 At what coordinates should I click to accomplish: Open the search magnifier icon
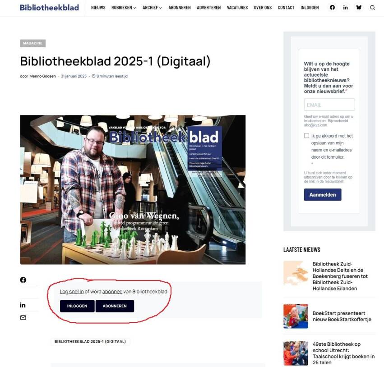click(372, 8)
